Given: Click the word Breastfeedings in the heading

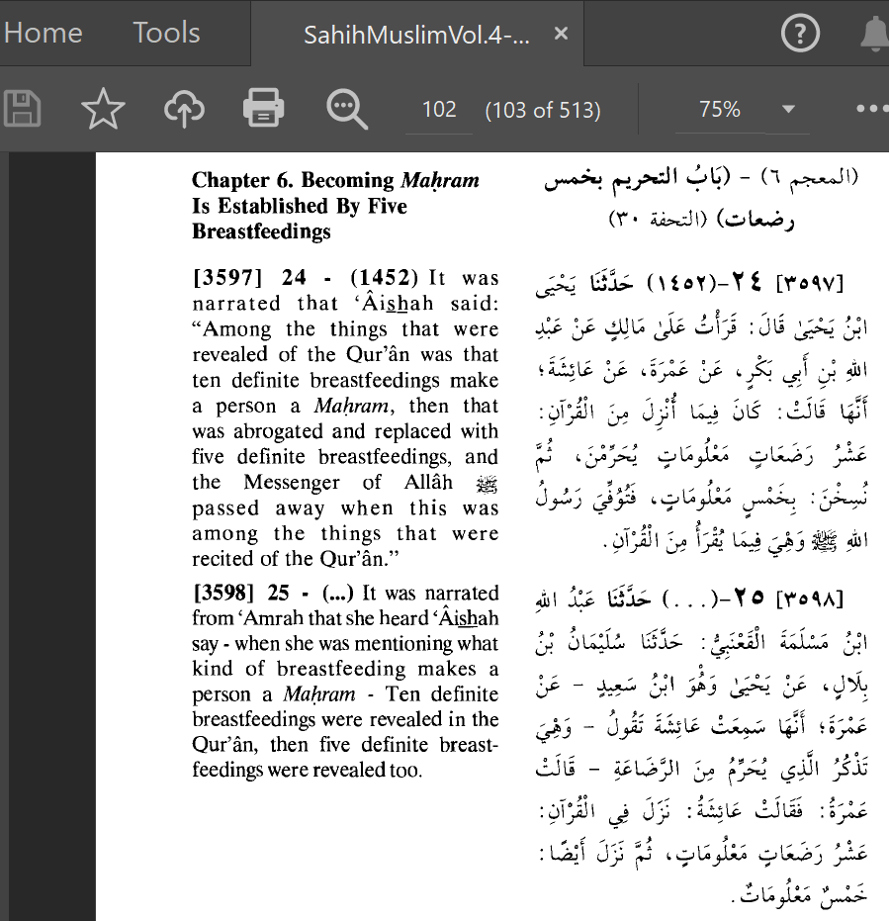Looking at the screenshot, I should (261, 231).
